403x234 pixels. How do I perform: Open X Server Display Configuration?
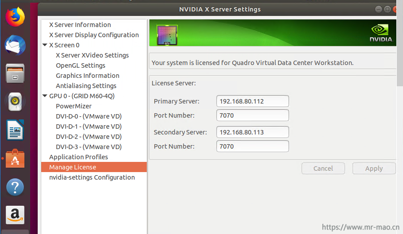(94, 35)
